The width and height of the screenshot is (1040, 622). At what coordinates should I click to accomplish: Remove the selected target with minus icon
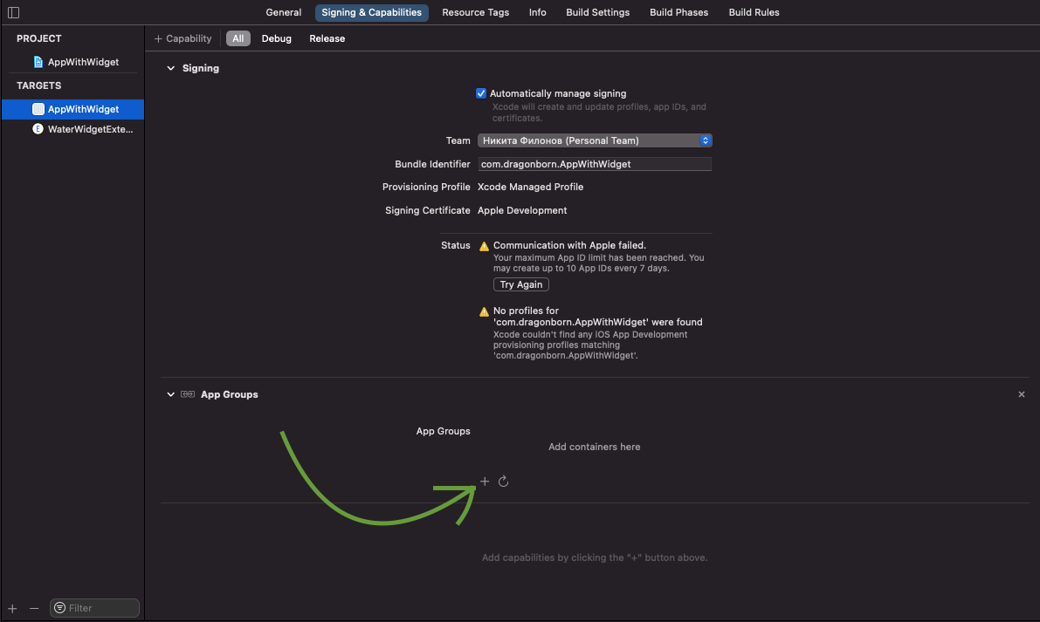click(x=34, y=608)
